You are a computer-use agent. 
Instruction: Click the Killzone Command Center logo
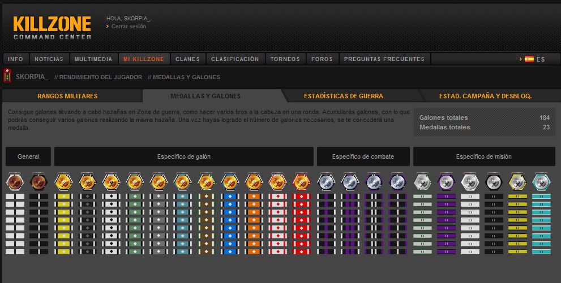pyautogui.click(x=52, y=28)
